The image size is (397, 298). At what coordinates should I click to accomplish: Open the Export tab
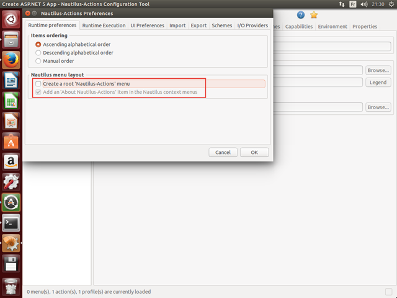tap(198, 25)
